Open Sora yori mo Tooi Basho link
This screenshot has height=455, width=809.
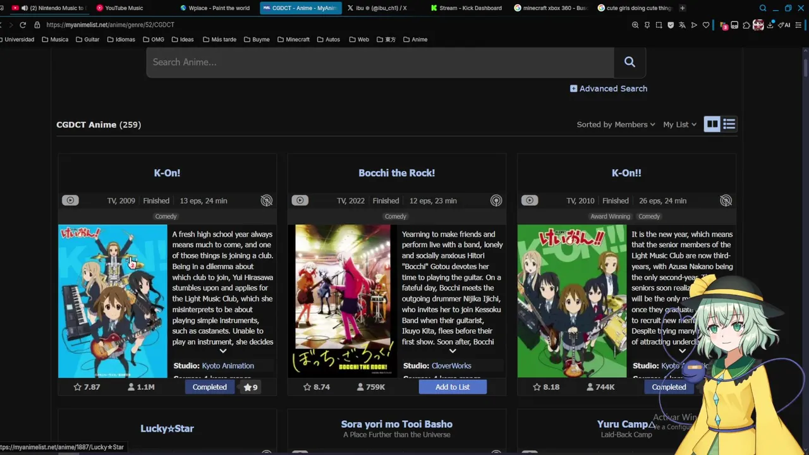point(396,424)
